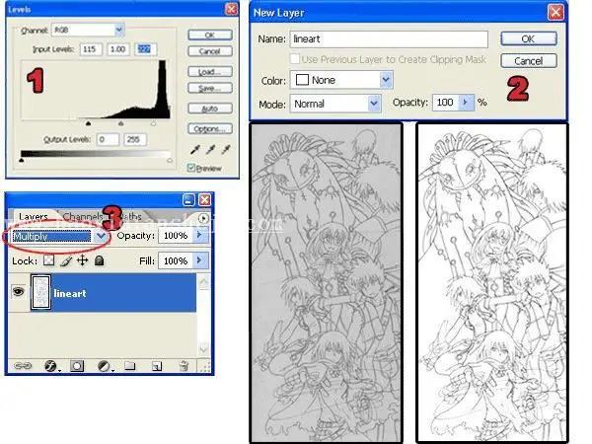592x444 pixels.
Task: Click the Fill 100% field
Action: click(x=176, y=260)
